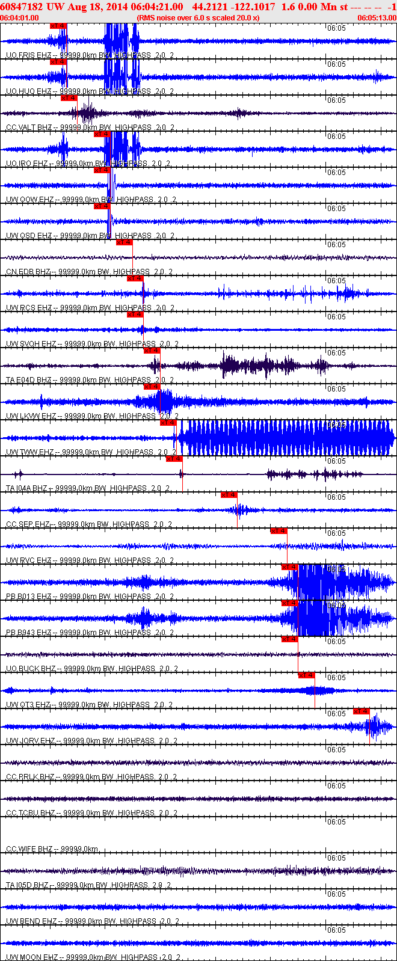This screenshot has height=961, width=397.
Task: Click the UW.MOON EHZ station label
Action: (32, 957)
